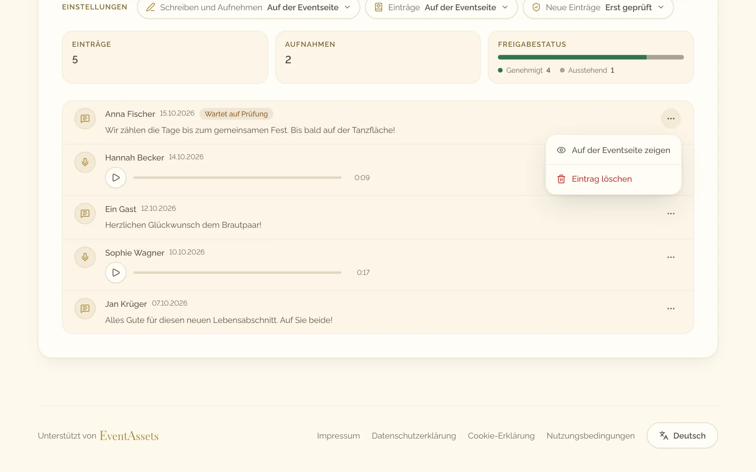
Task: Click the shield icon in Neue Einträge setting
Action: pyautogui.click(x=536, y=7)
